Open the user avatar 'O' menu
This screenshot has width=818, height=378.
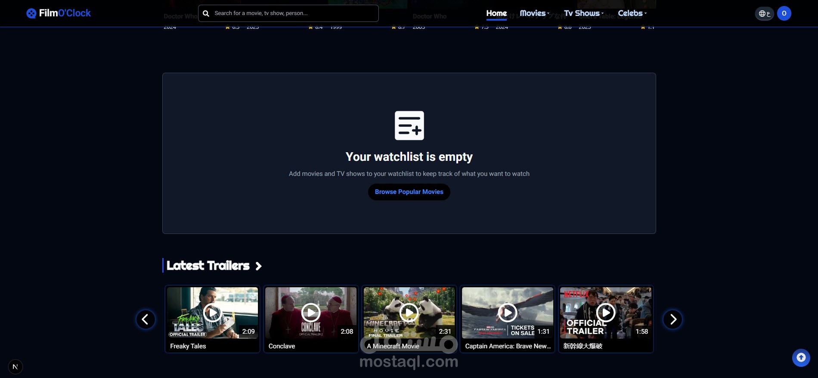[x=784, y=13]
